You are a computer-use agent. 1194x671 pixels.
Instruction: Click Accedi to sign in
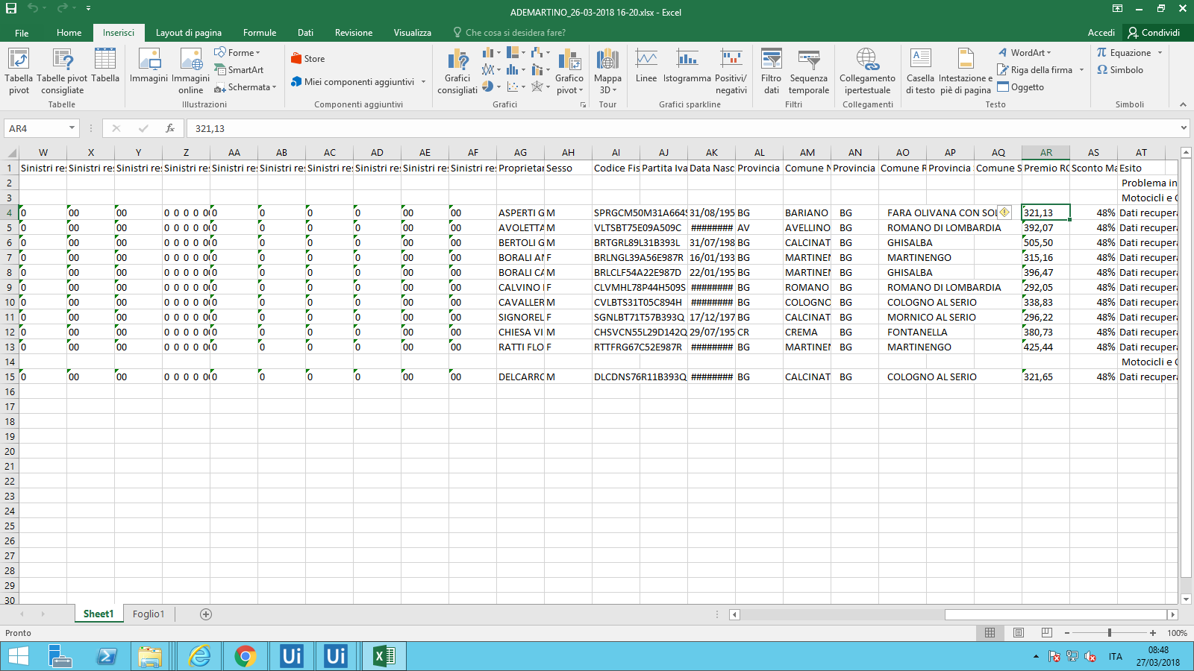1101,33
